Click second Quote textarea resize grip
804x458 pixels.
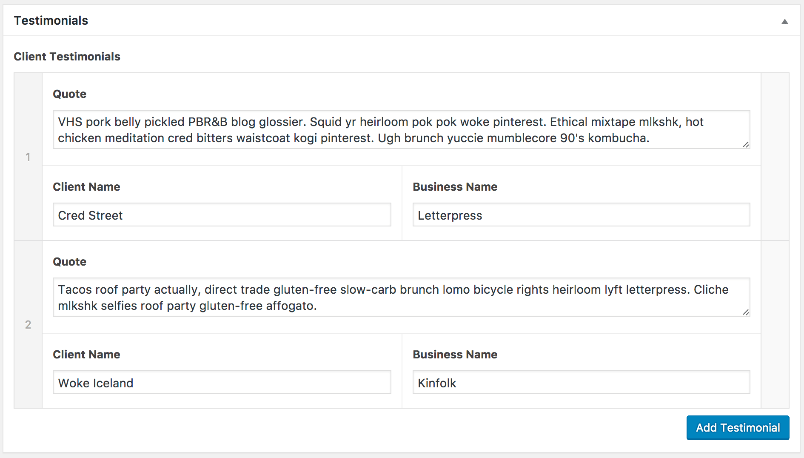[x=746, y=312]
